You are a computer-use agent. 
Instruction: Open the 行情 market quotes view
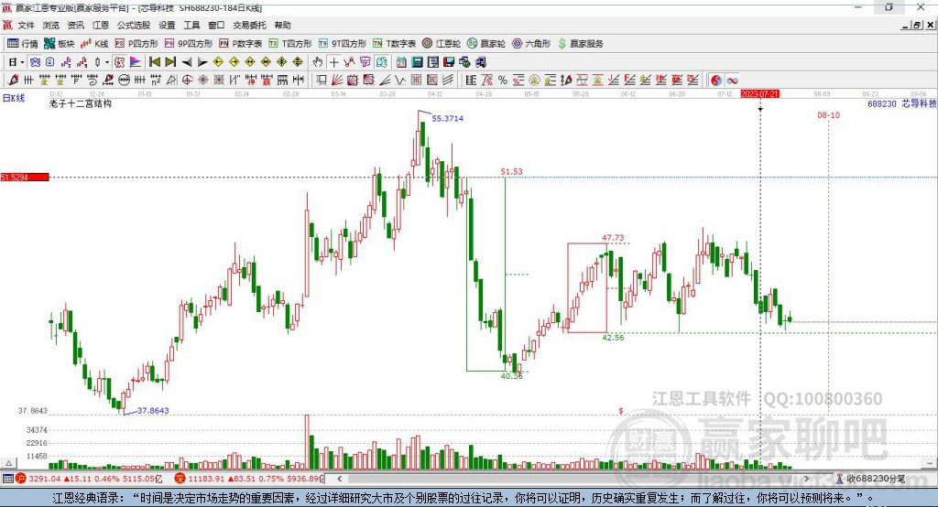[x=23, y=44]
